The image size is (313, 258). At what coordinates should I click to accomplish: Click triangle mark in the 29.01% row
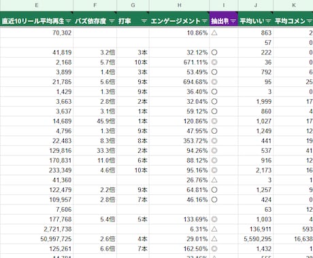214,239
